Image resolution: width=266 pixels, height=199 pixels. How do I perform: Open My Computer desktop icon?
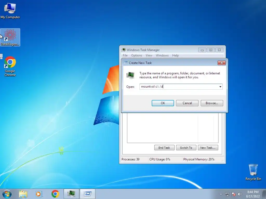pyautogui.click(x=10, y=11)
